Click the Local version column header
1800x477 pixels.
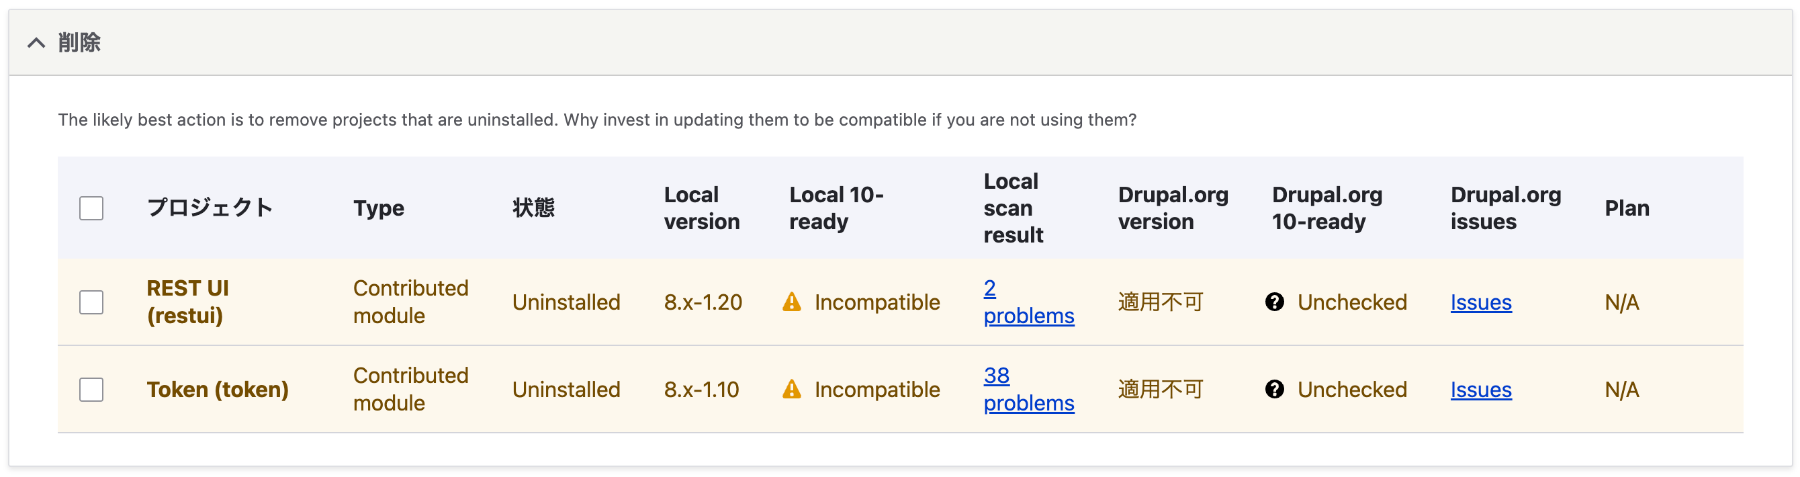point(702,208)
